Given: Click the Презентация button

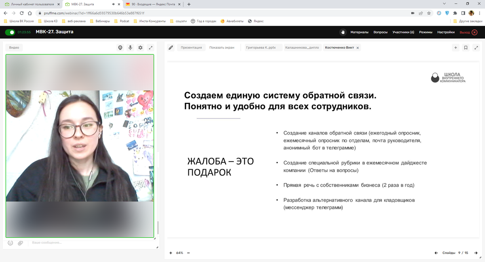Looking at the screenshot, I should [x=191, y=48].
